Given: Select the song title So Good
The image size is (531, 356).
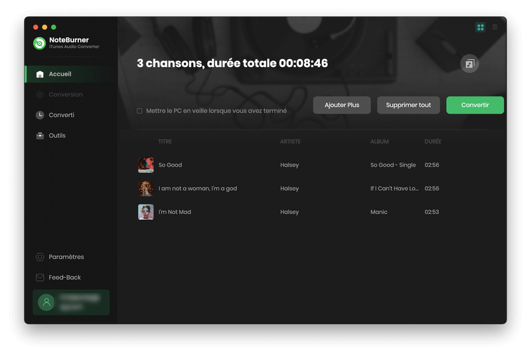Looking at the screenshot, I should [x=170, y=165].
